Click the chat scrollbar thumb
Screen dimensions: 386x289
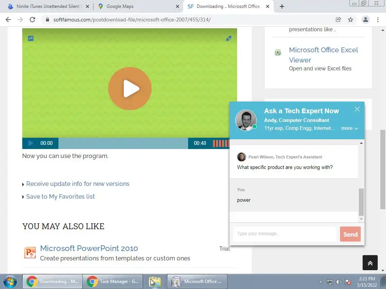click(361, 202)
